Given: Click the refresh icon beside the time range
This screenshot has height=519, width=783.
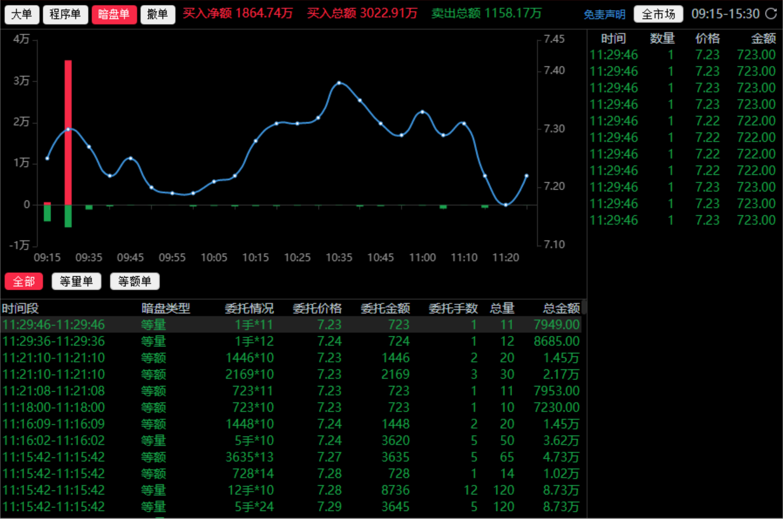Looking at the screenshot, I should [771, 14].
